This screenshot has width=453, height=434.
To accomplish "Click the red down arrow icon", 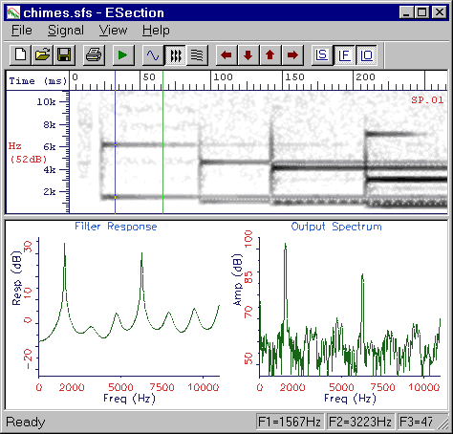I will 248,55.
